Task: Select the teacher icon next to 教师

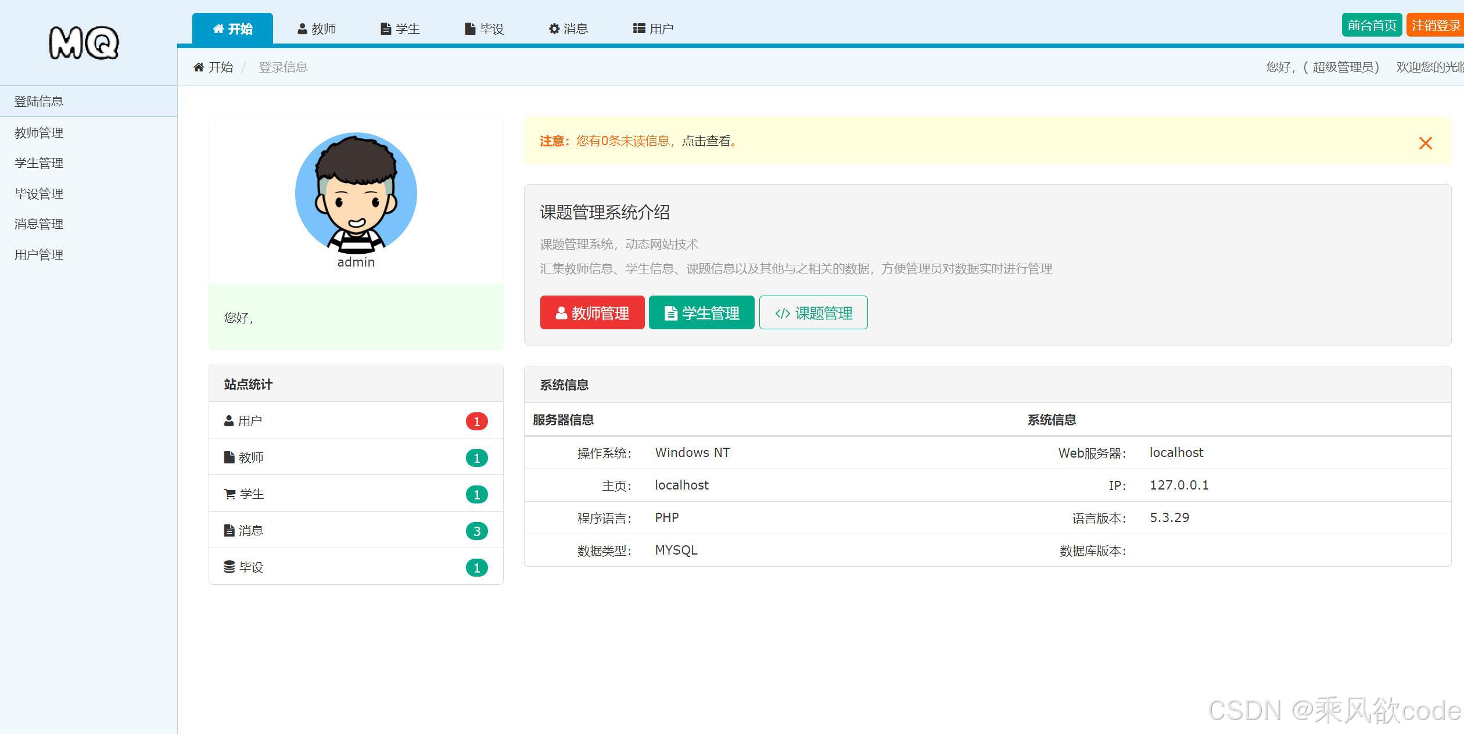Action: click(303, 28)
